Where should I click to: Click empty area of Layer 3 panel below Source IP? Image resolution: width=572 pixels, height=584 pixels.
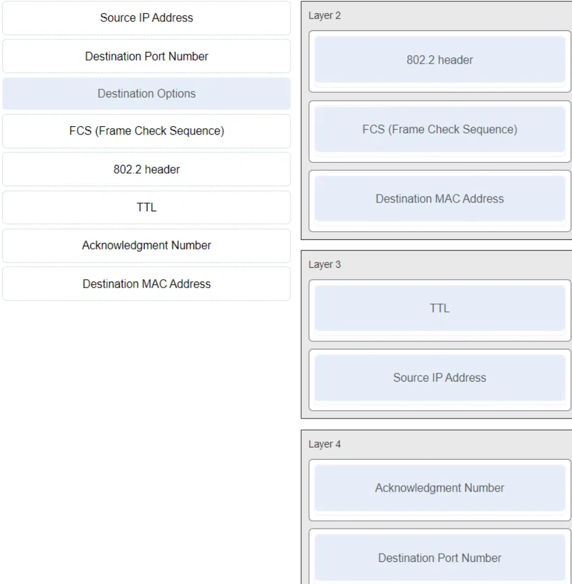[436, 414]
